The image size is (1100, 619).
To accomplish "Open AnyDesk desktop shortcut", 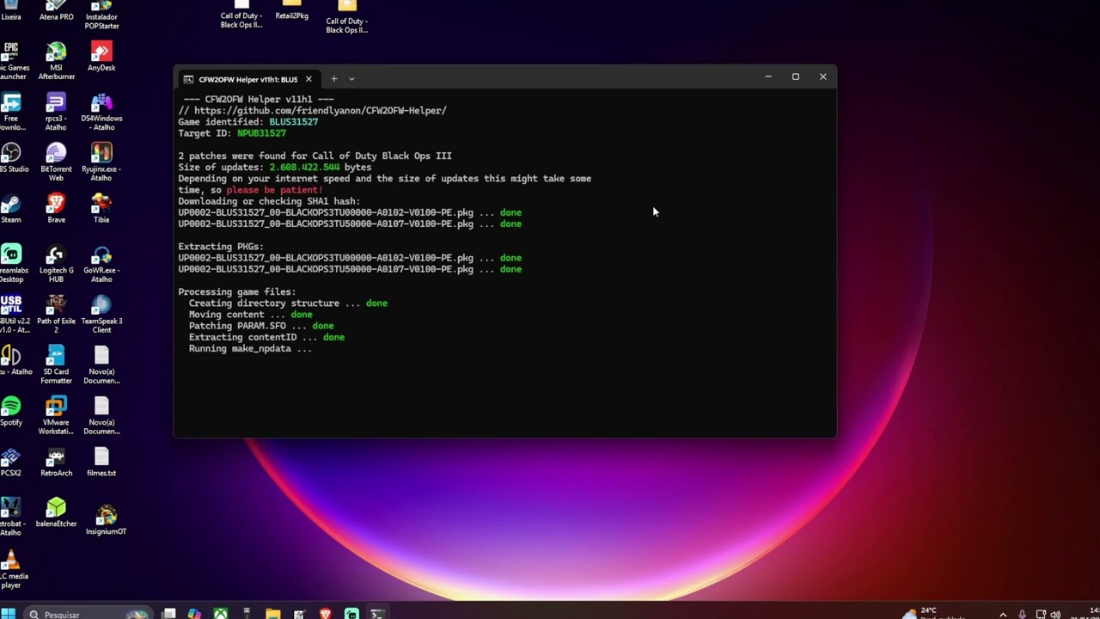I will [101, 58].
